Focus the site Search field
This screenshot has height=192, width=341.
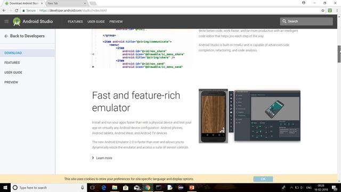coord(306,21)
